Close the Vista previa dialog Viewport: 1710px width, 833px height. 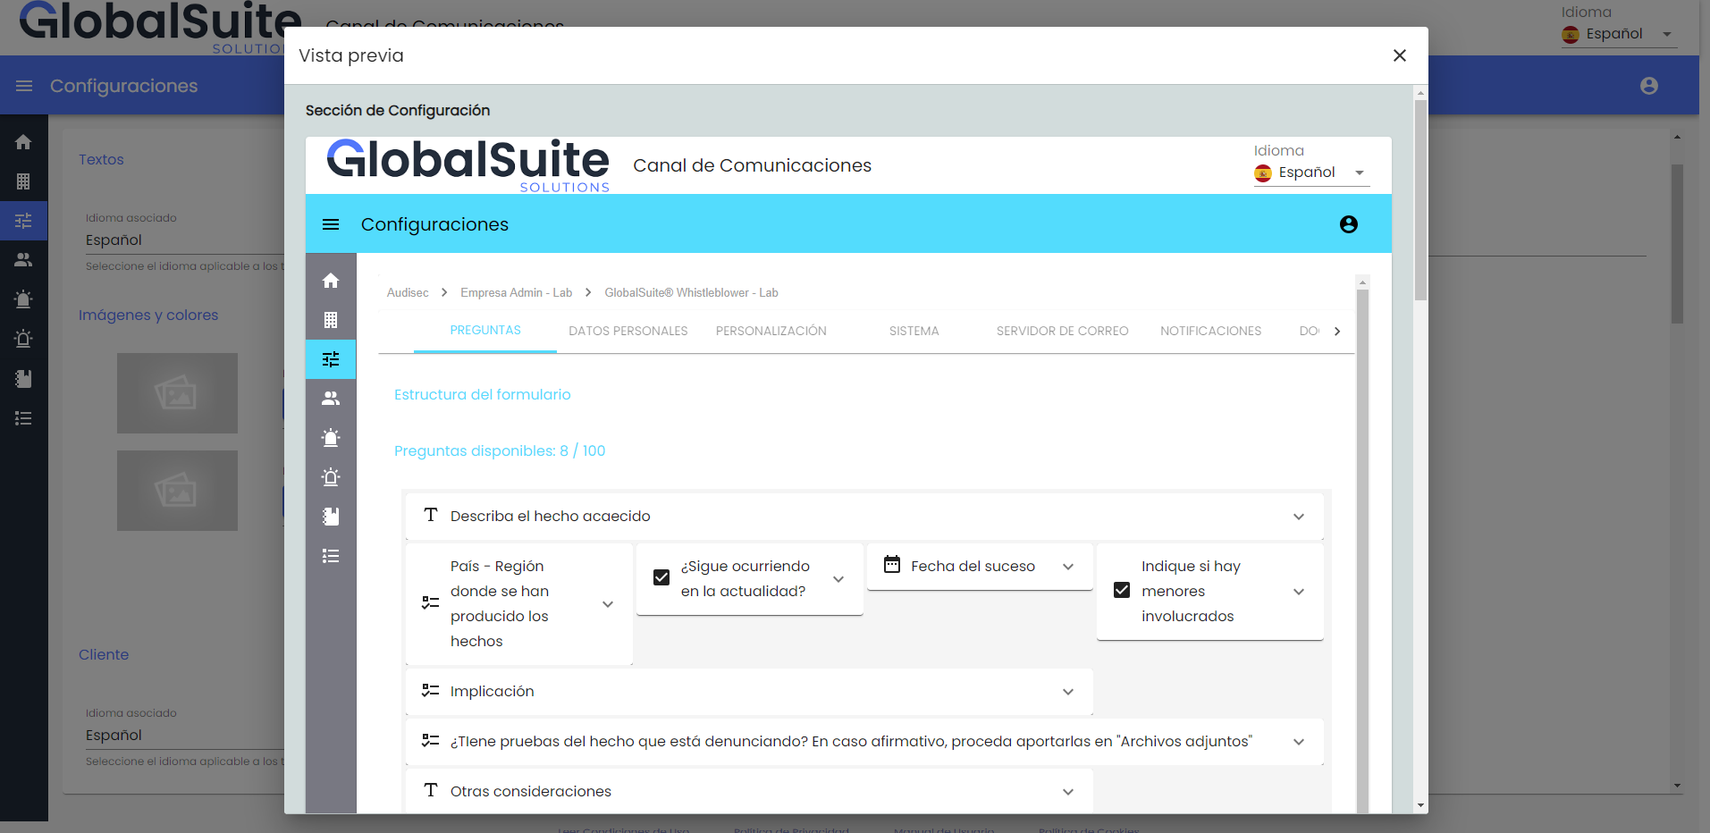(1399, 55)
